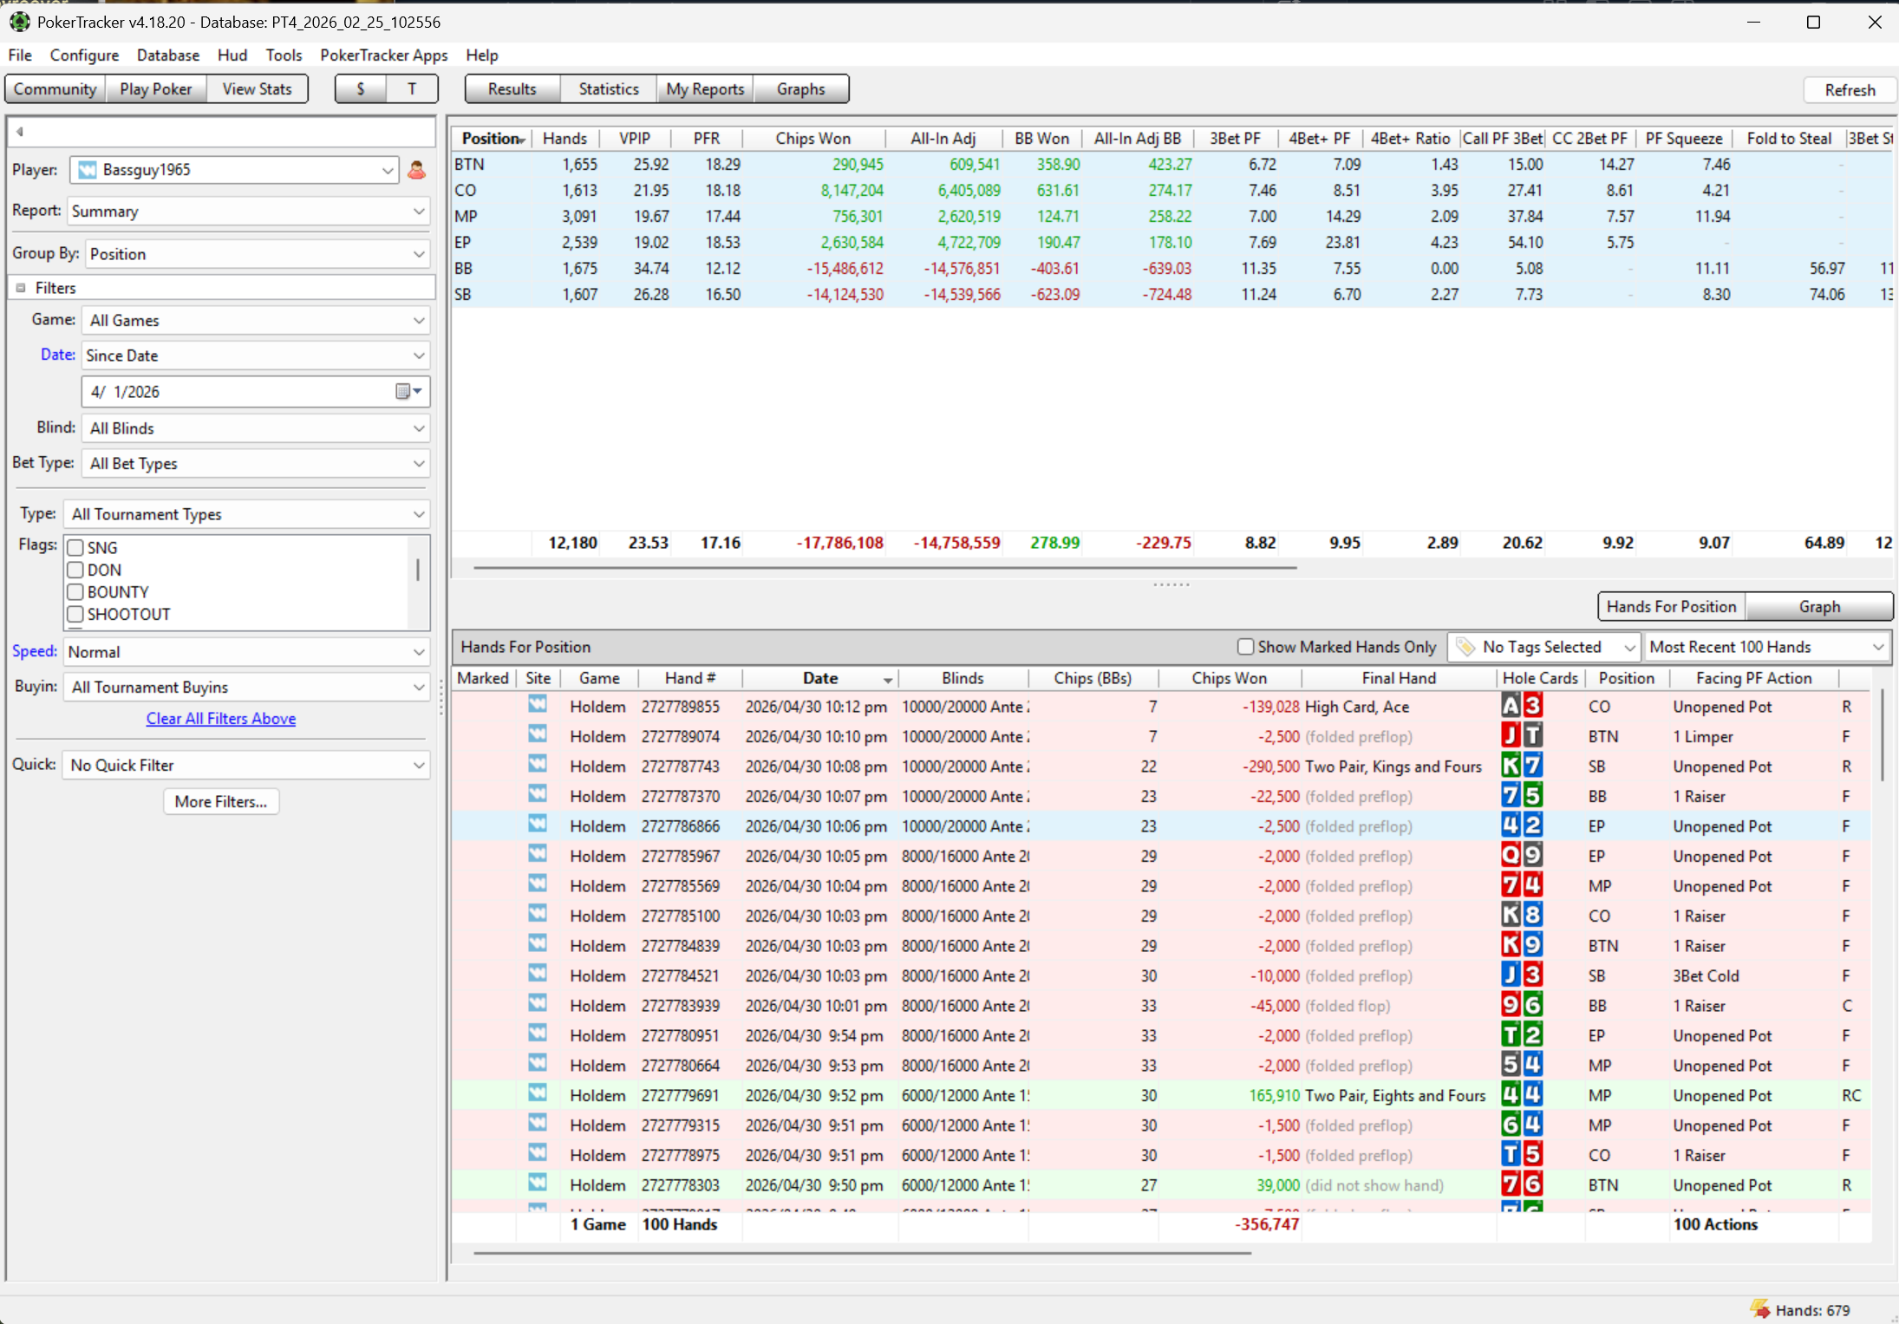1899x1324 pixels.
Task: Open the Database menu
Action: pos(168,55)
